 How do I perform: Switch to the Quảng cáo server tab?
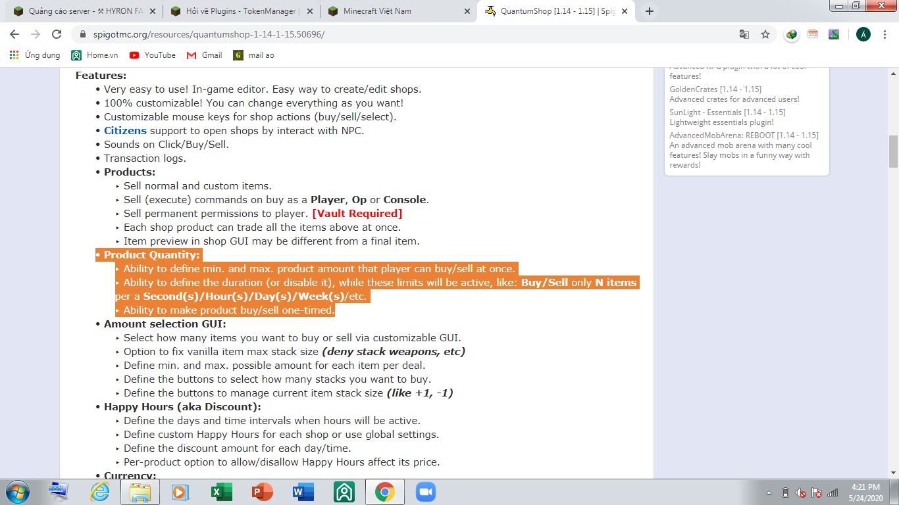(83, 11)
